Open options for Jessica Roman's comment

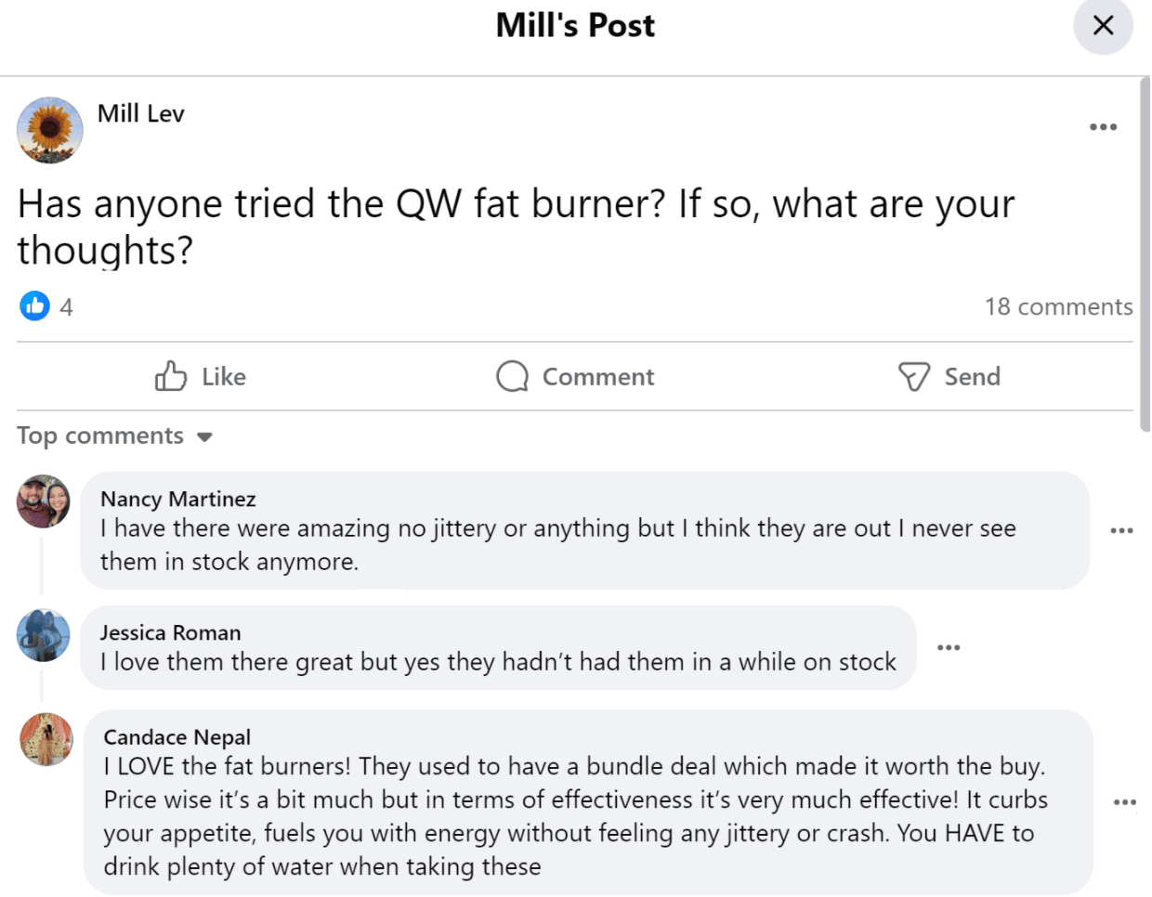948,647
